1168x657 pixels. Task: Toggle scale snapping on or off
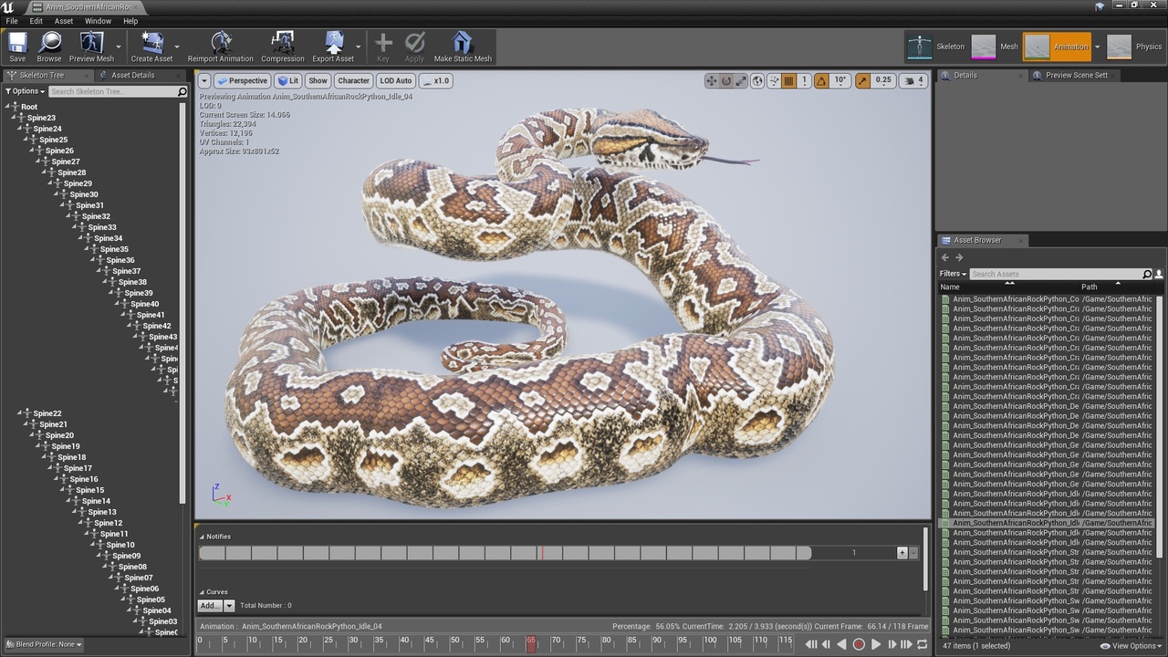(x=863, y=80)
